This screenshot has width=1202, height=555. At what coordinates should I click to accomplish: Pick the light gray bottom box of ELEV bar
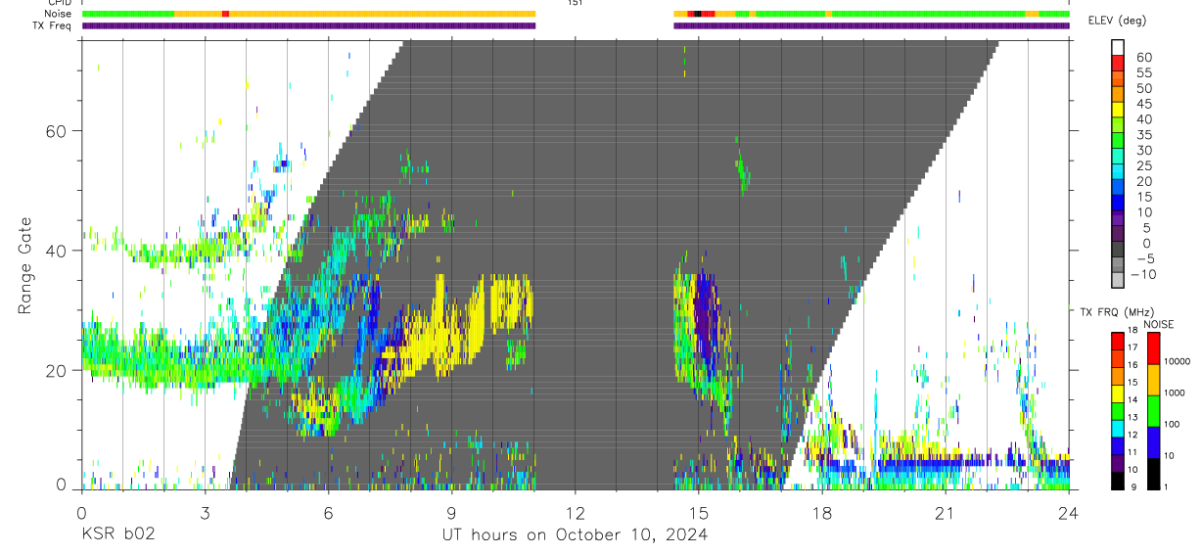pos(1118,281)
